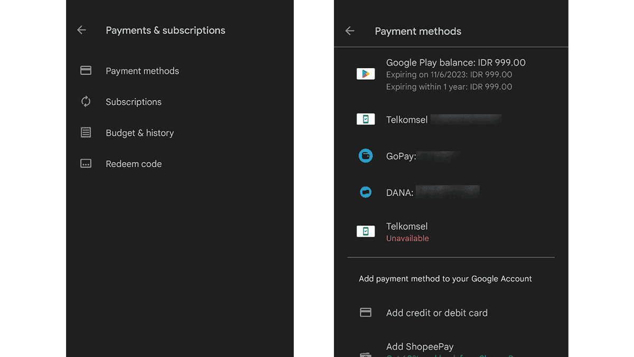Click the GoPay wallet icon
Image resolution: width=634 pixels, height=357 pixels.
366,156
